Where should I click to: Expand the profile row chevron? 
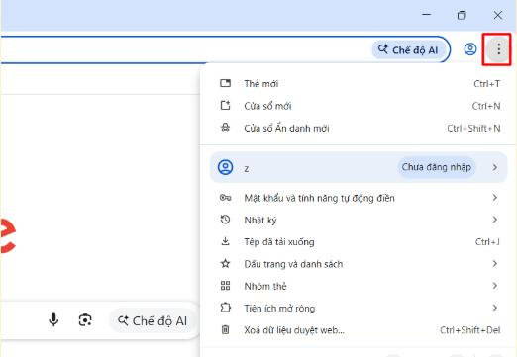[x=494, y=167]
